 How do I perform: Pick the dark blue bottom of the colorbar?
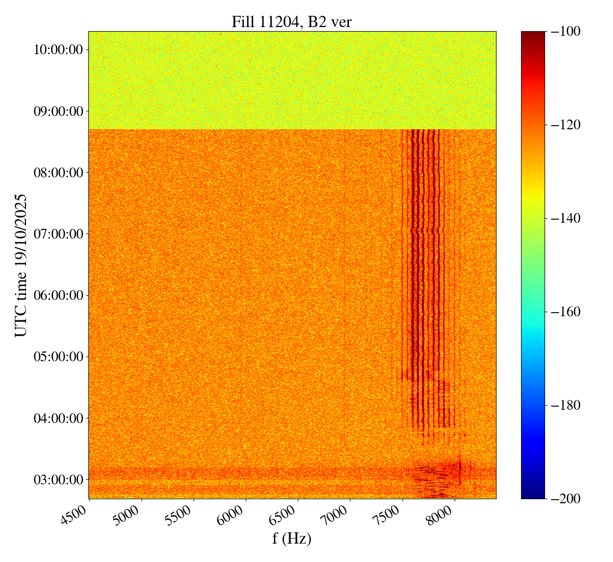(x=533, y=494)
